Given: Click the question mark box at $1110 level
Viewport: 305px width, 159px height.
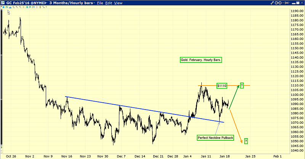Looking at the screenshot, I should tap(242, 85).
